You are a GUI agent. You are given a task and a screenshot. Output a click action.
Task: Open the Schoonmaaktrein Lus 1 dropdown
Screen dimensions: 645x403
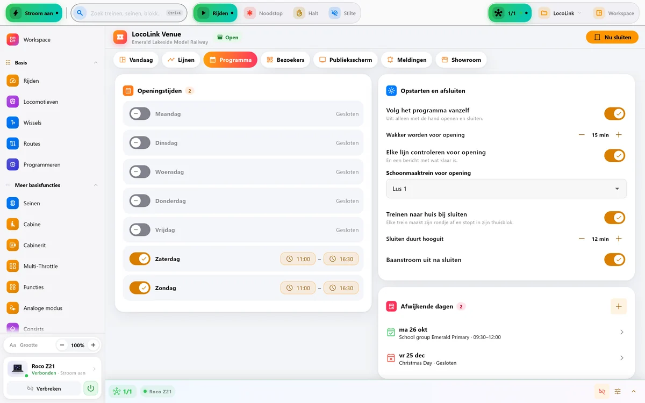click(x=506, y=189)
